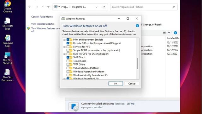Open Control Panel Home link
Viewport: 202px width, 114px height.
pos(42,17)
